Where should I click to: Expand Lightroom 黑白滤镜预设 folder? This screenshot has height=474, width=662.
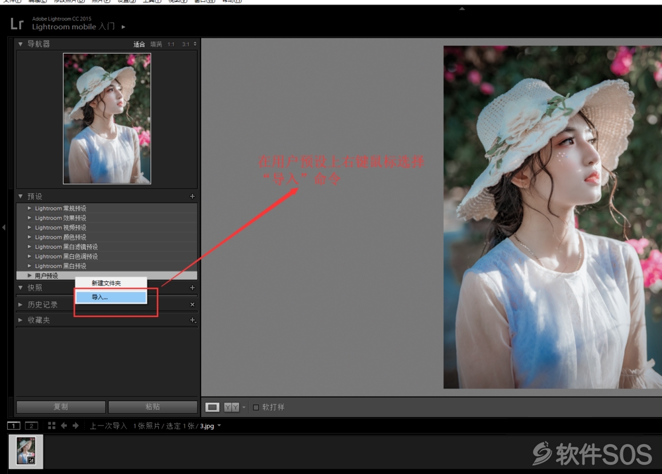30,246
